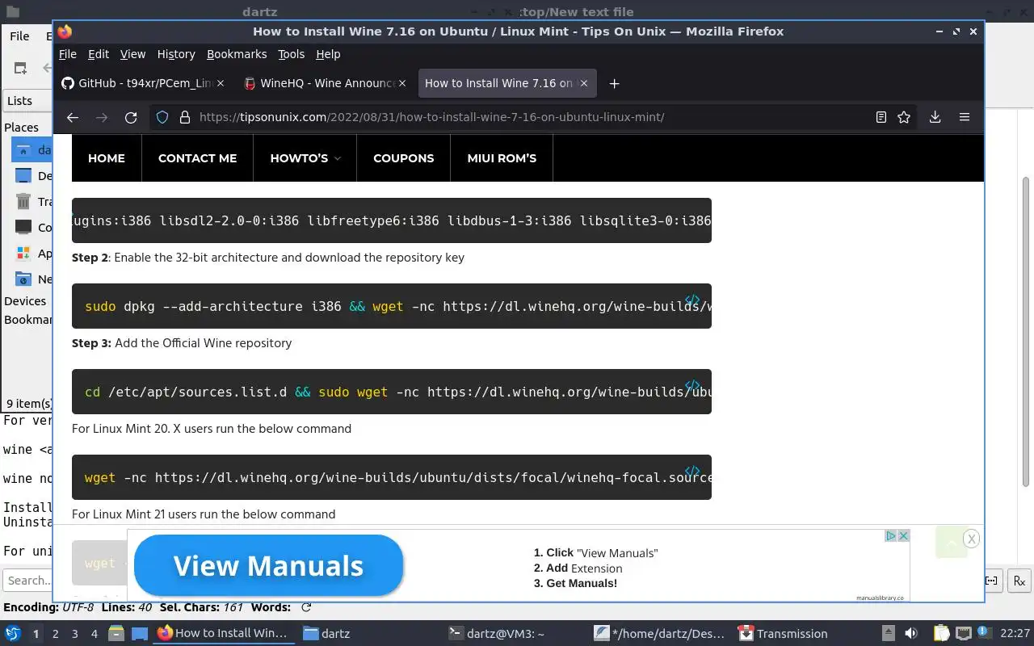Image resolution: width=1034 pixels, height=646 pixels.
Task: Click the notification tray icon beside the clock
Action: click(986, 633)
